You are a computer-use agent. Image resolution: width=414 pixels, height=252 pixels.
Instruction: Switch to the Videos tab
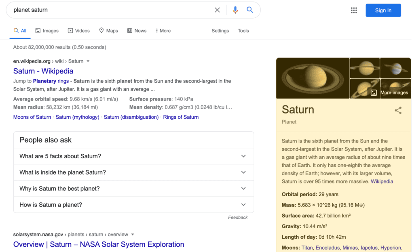coord(79,31)
